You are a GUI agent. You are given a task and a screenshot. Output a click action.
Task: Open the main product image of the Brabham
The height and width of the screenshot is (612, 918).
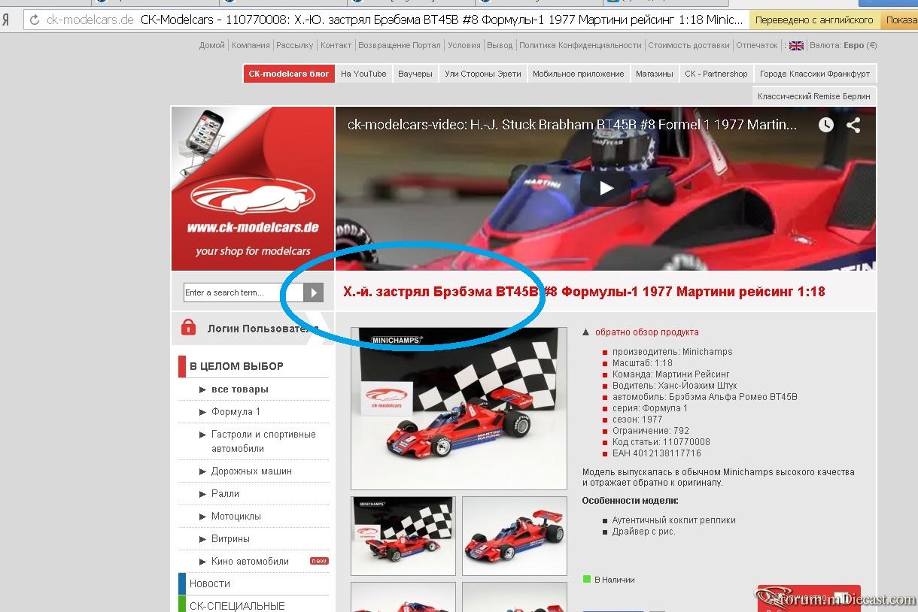(x=459, y=408)
